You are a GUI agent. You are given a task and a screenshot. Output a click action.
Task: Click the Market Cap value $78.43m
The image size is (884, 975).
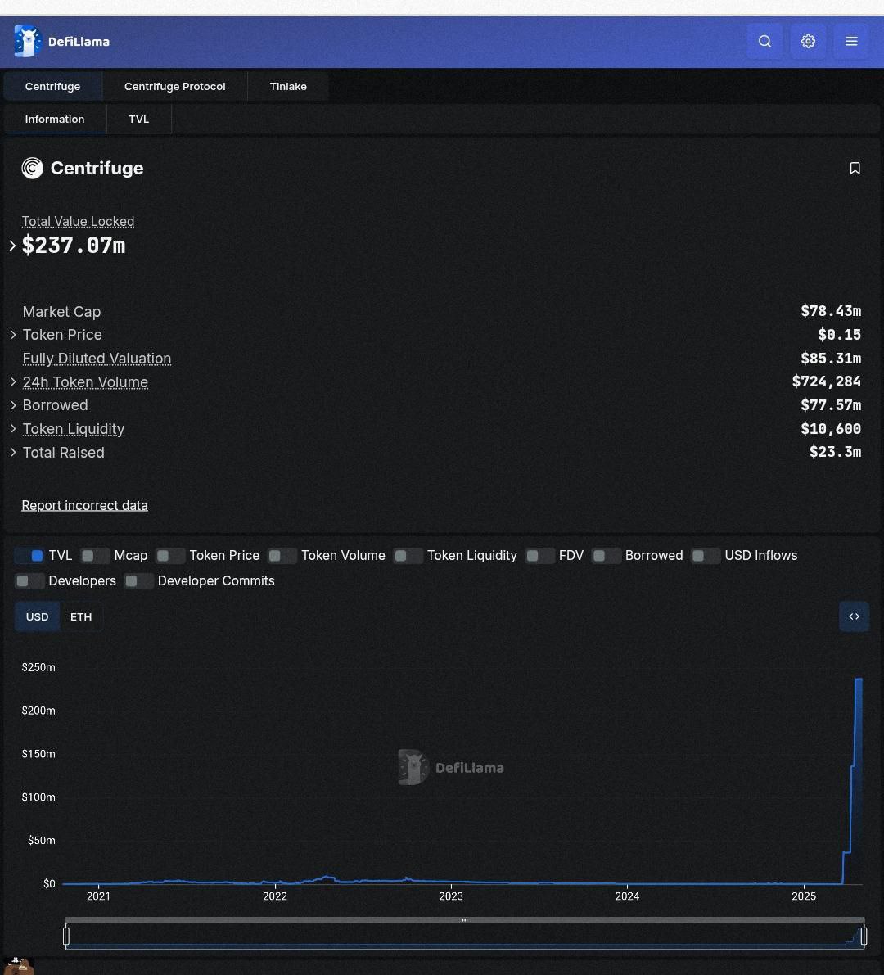tap(831, 312)
